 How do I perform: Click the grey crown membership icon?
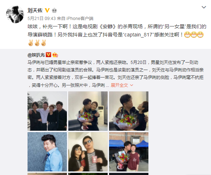coord(54,10)
